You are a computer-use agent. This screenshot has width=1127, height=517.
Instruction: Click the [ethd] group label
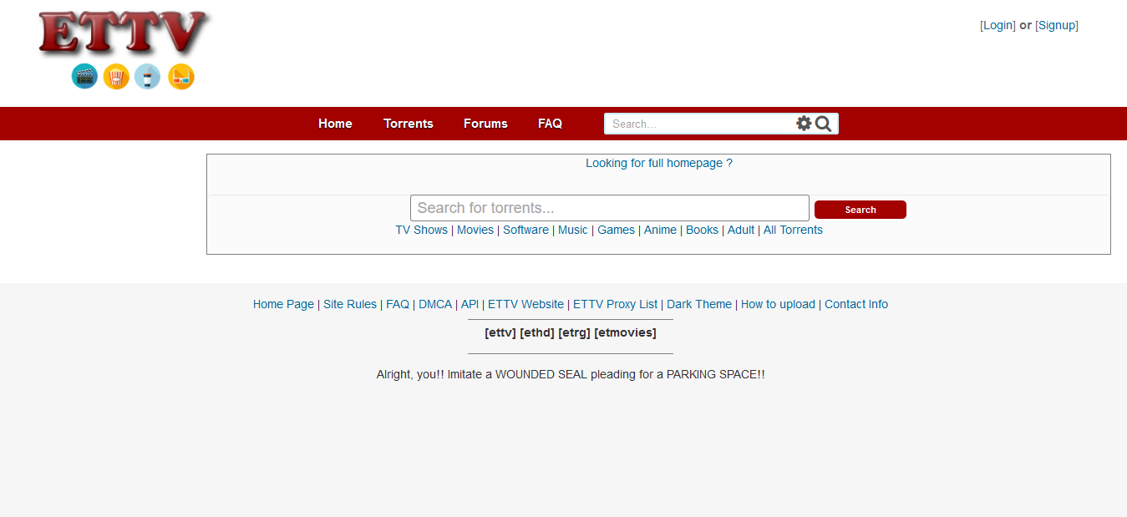point(537,332)
